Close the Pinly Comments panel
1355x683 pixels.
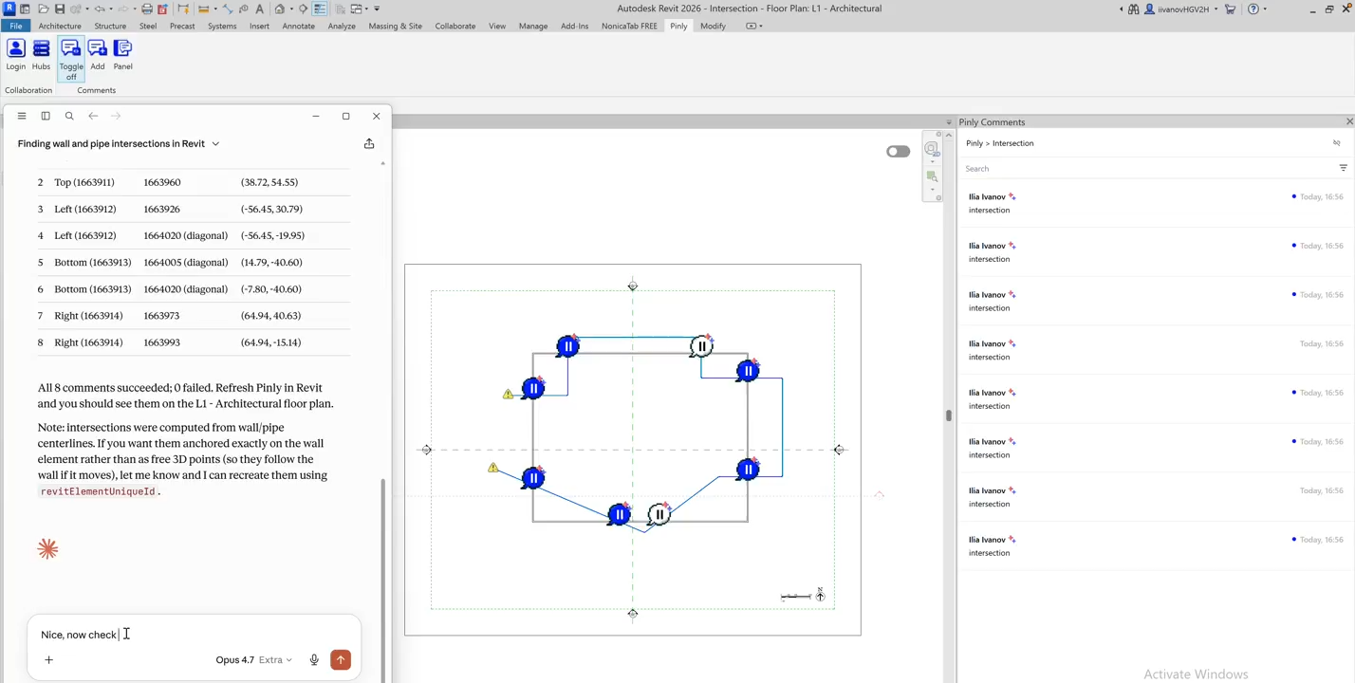pos(1349,121)
